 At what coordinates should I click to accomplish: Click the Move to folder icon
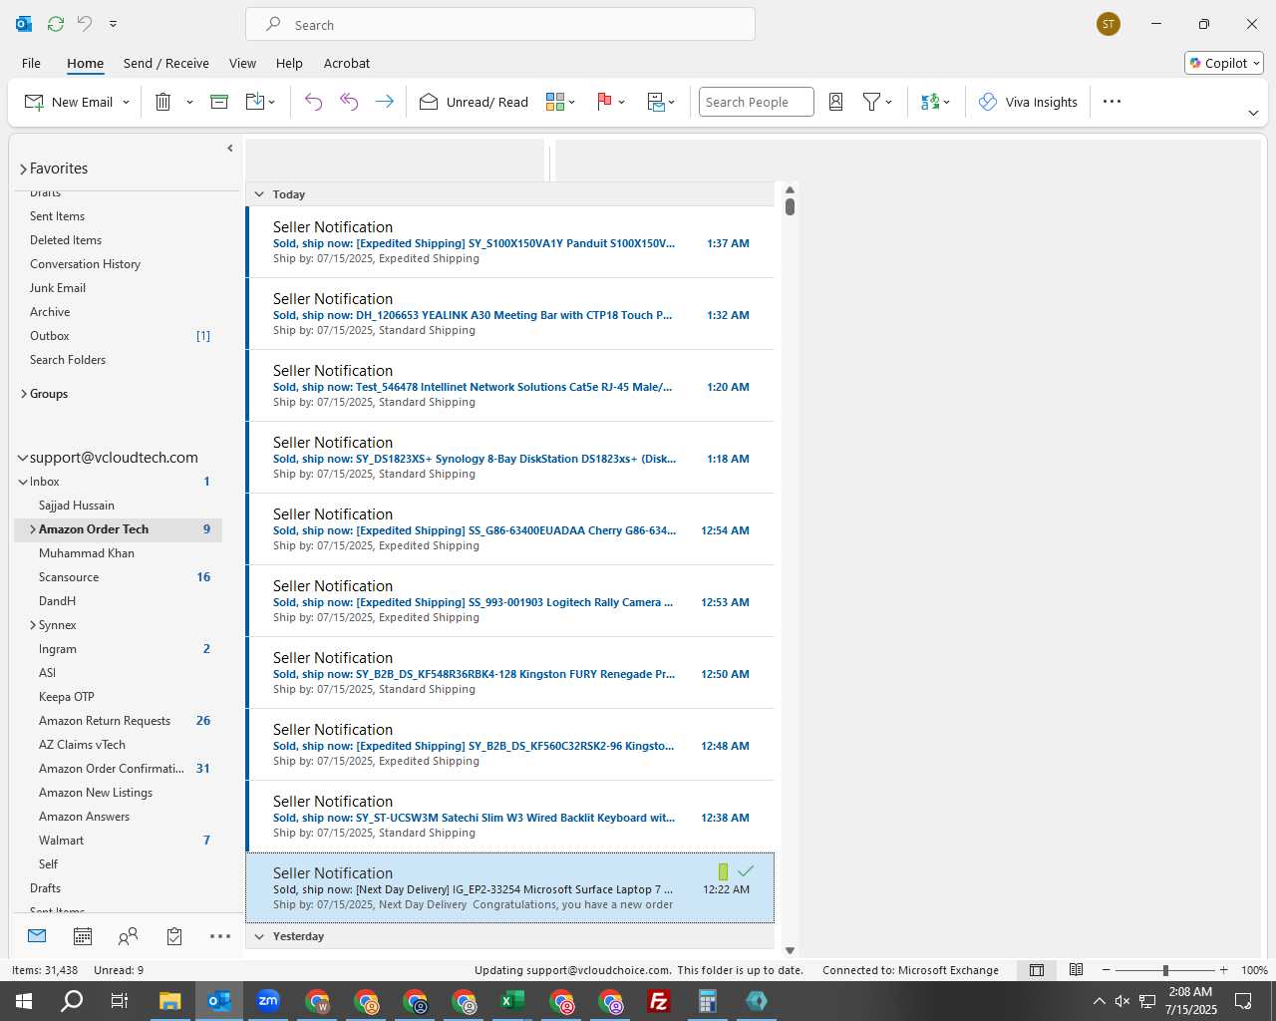[x=255, y=102]
